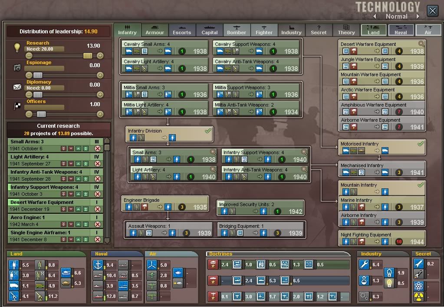This screenshot has width=444, height=307.
Task: Click the Officers leadership slider handle
Action: (x=41, y=114)
